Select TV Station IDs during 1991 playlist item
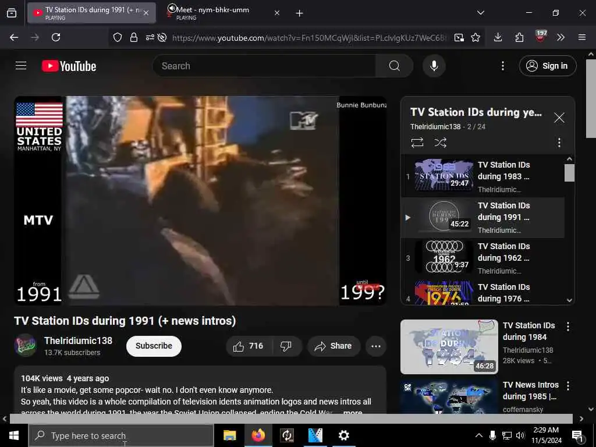596x447 pixels. click(x=483, y=218)
